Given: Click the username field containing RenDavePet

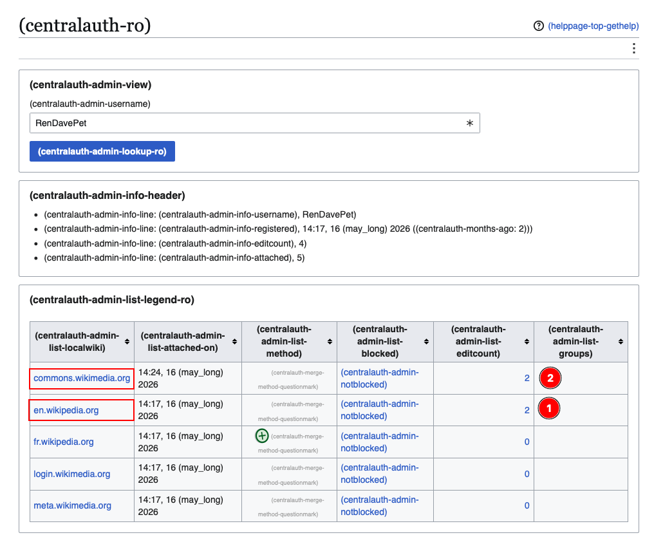Looking at the screenshot, I should (254, 123).
